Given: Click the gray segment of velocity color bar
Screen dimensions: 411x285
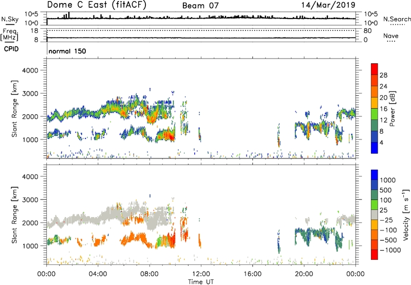Looking at the screenshot, I should pyautogui.click(x=375, y=215).
